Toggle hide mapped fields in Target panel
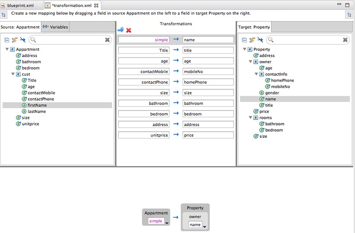Screen dimensions: 355x233 [x=260, y=40]
